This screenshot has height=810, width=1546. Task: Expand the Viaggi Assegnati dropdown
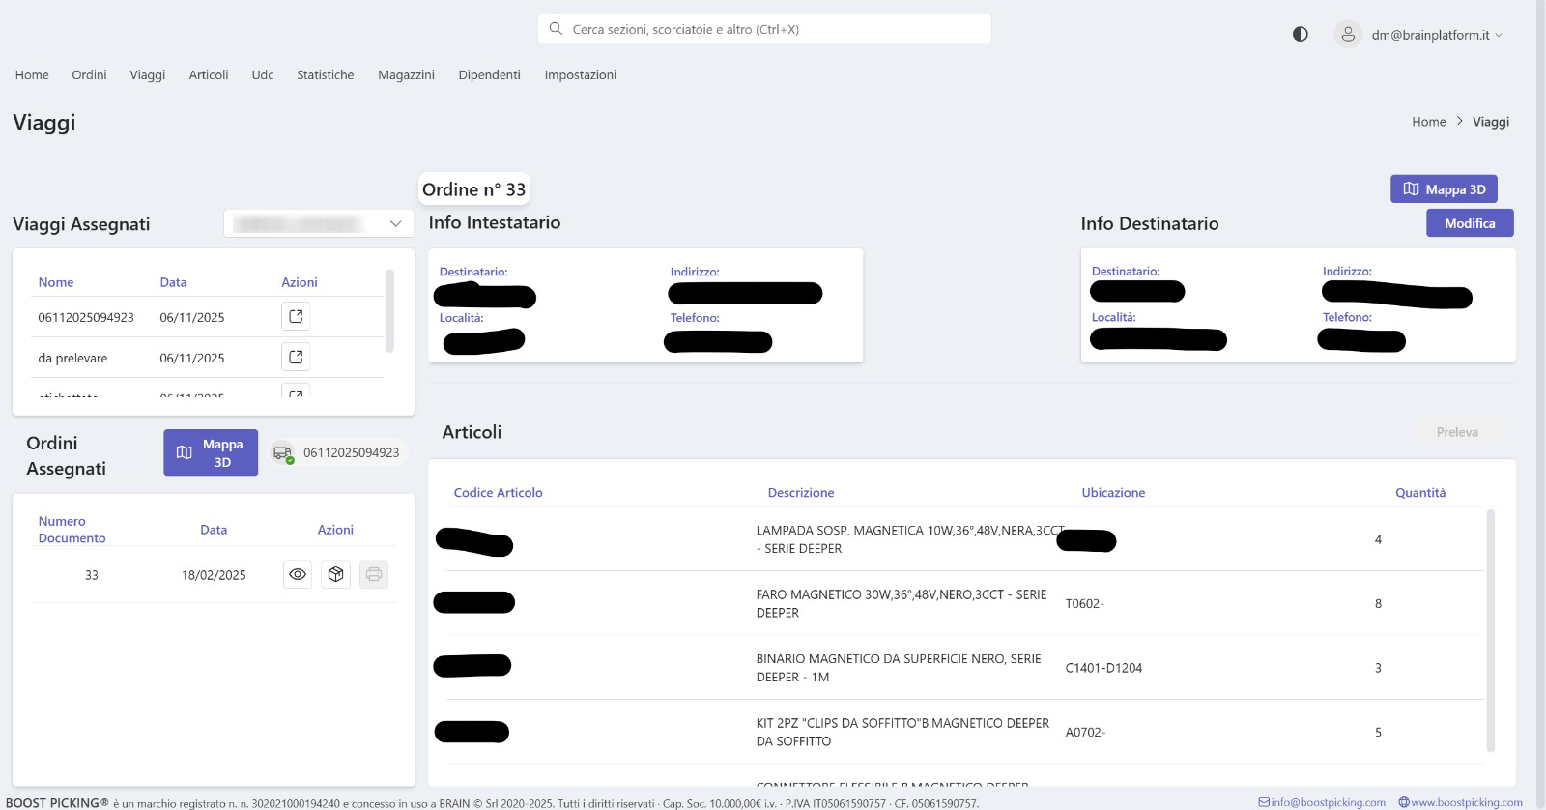[x=395, y=223]
